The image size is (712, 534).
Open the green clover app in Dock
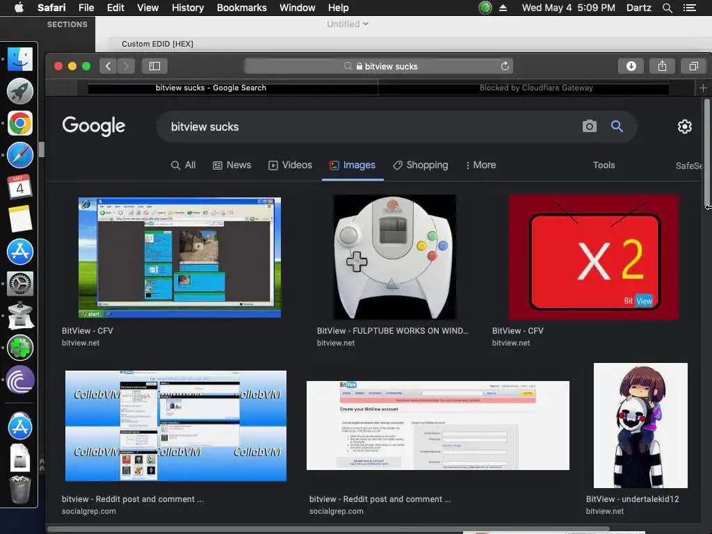coord(20,348)
